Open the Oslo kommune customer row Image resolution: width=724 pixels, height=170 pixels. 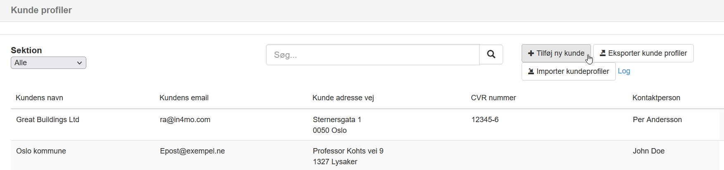point(41,151)
